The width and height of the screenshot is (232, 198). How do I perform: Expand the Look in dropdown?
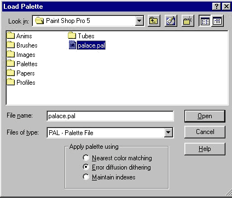pyautogui.click(x=139, y=21)
